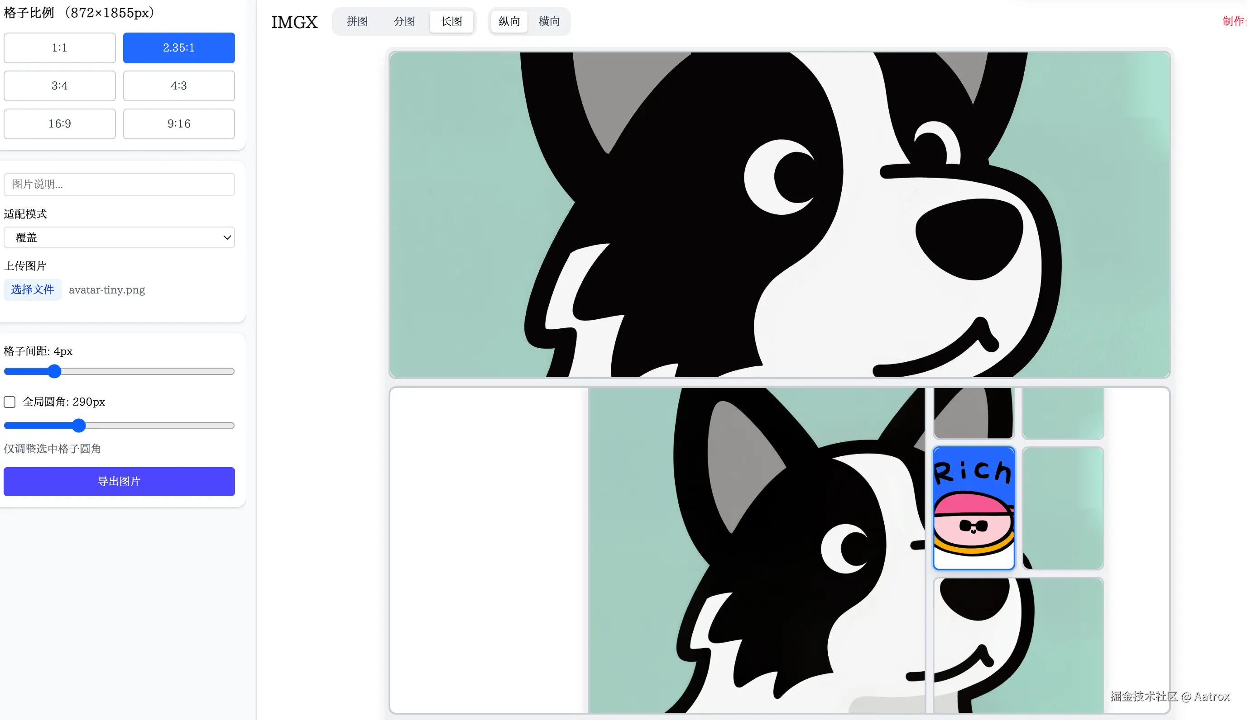This screenshot has height=720, width=1247.
Task: Set grid ratio to 9:16
Action: tap(179, 123)
